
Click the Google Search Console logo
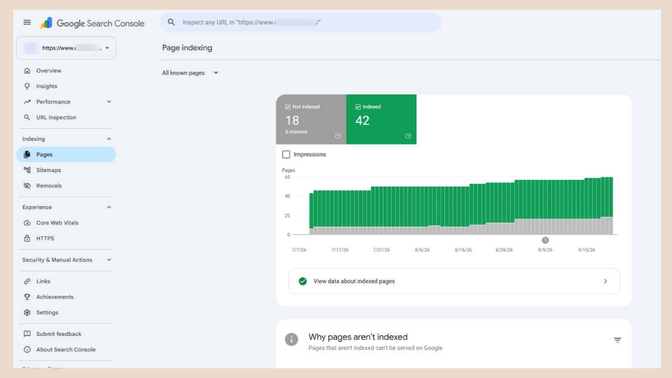click(x=92, y=23)
